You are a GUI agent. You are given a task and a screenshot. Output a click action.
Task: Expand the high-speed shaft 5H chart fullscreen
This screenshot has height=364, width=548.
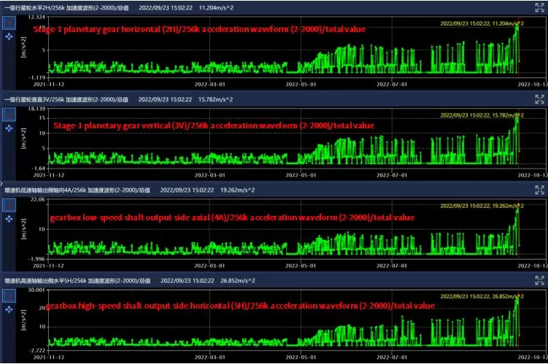[540, 279]
